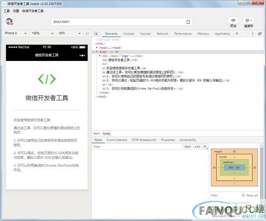Viewport: 266px width, 221px height.
Task: Select the hr element line
Action: coord(105,64)
